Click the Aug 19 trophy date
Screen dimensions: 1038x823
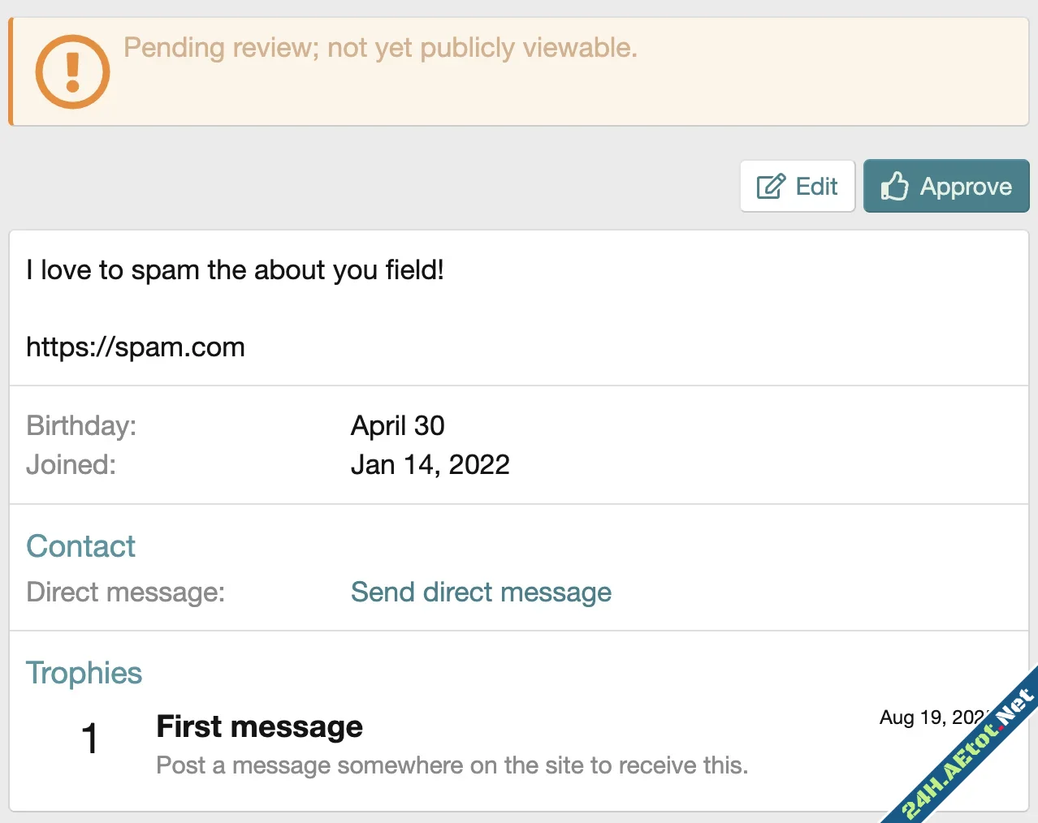[x=931, y=717]
